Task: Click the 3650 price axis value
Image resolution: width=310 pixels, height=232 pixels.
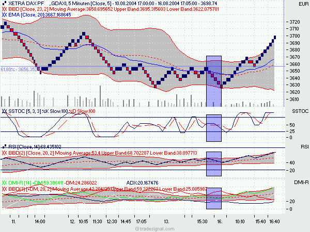Action: click(295, 71)
